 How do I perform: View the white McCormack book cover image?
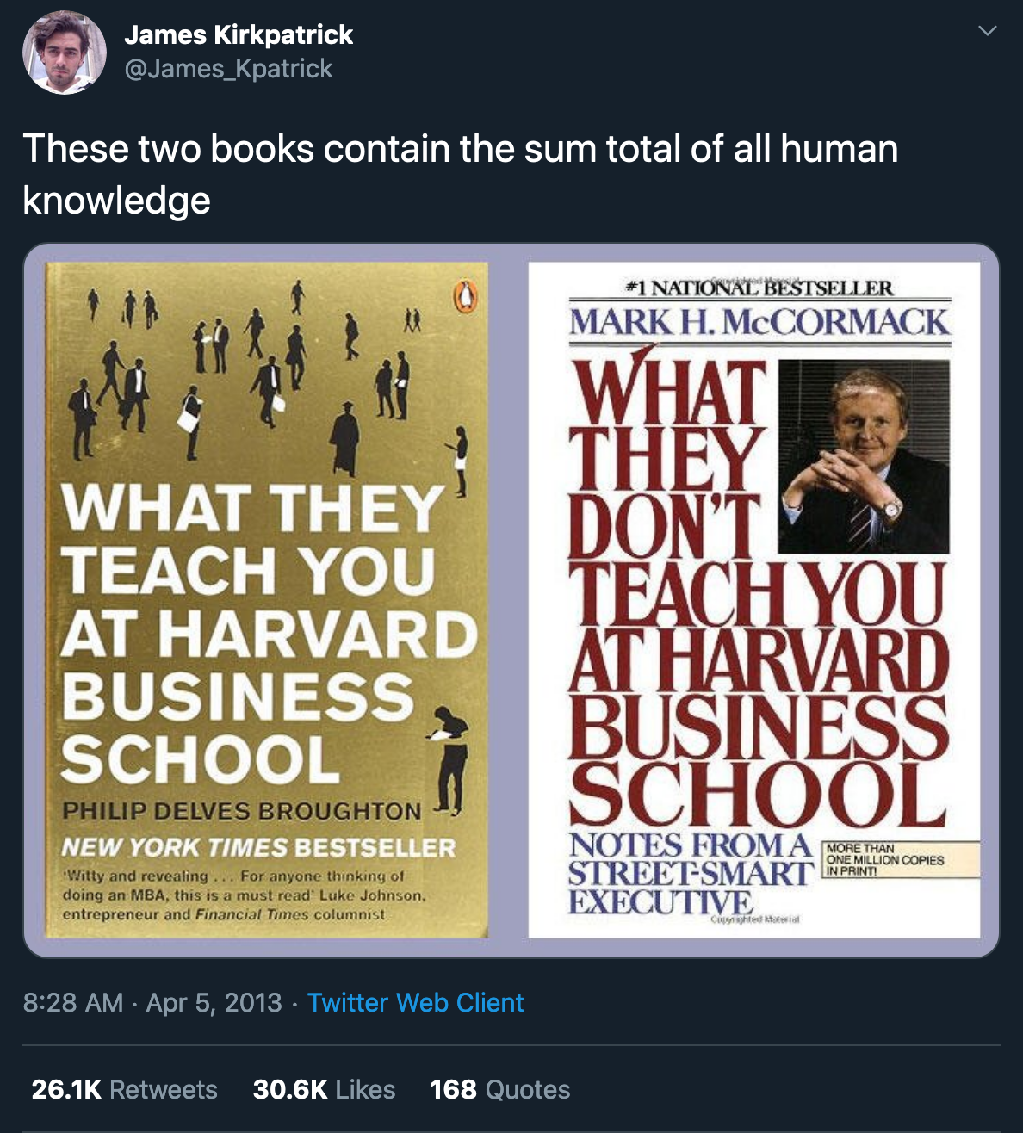pos(754,600)
